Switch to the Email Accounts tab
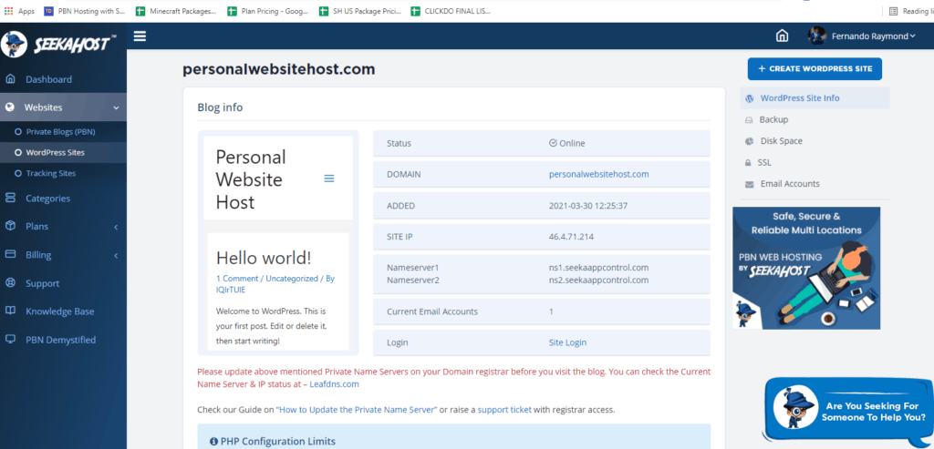 pyautogui.click(x=789, y=184)
